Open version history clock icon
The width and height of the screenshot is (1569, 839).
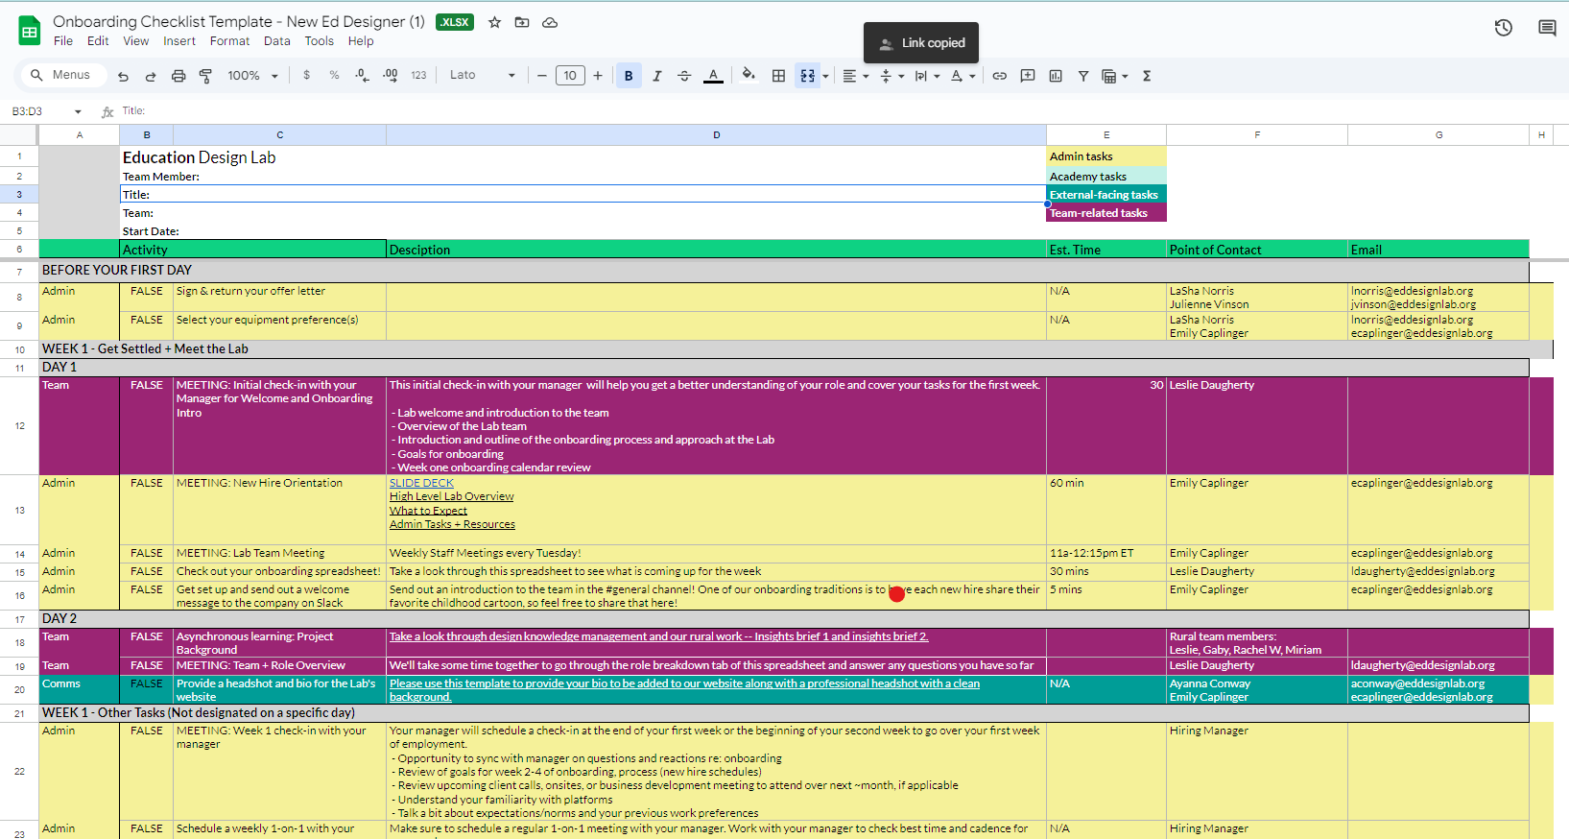[x=1504, y=28]
